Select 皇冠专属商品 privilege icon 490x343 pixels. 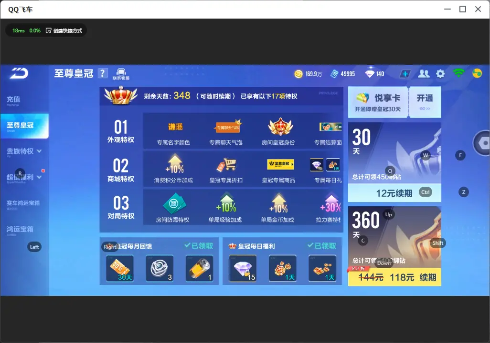280,164
